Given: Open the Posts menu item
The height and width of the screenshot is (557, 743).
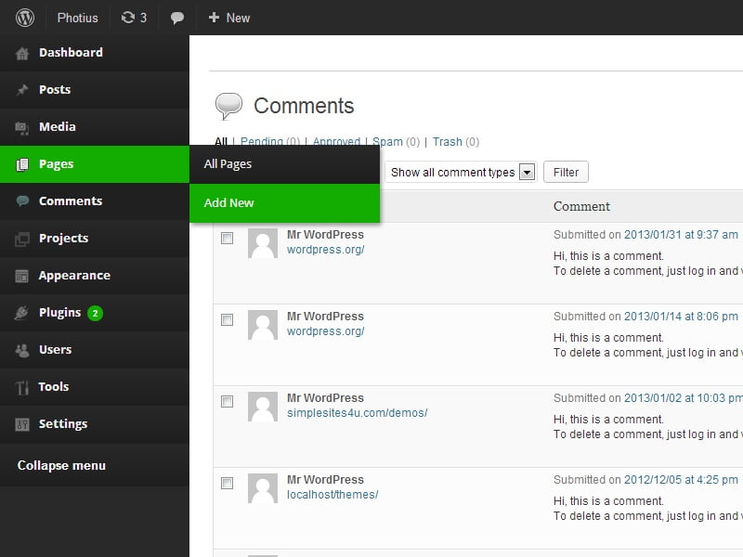Looking at the screenshot, I should [x=95, y=89].
